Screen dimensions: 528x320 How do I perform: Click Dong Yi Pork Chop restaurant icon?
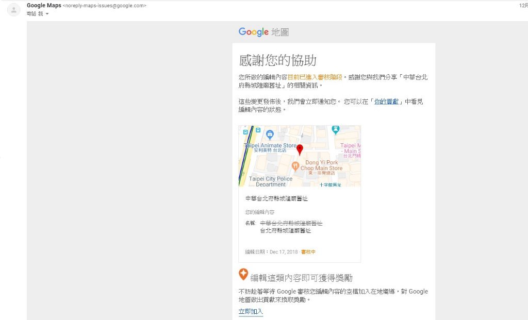pos(295,166)
